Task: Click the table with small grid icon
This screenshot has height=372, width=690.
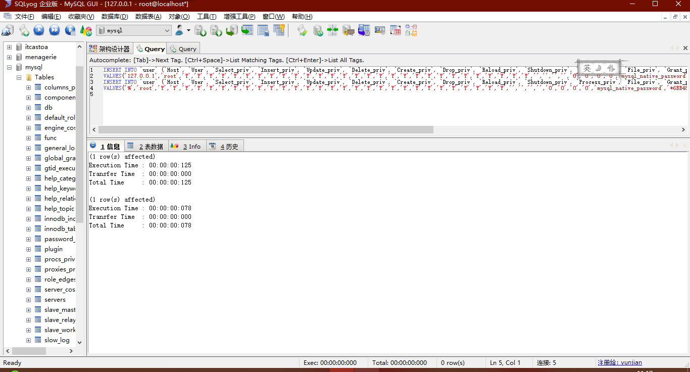Action: click(x=263, y=30)
